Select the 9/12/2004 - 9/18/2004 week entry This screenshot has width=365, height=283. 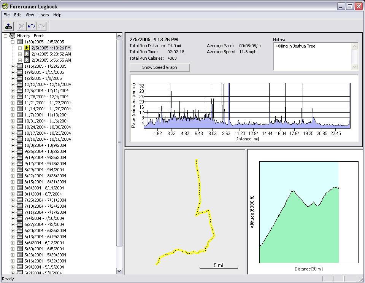(45, 164)
